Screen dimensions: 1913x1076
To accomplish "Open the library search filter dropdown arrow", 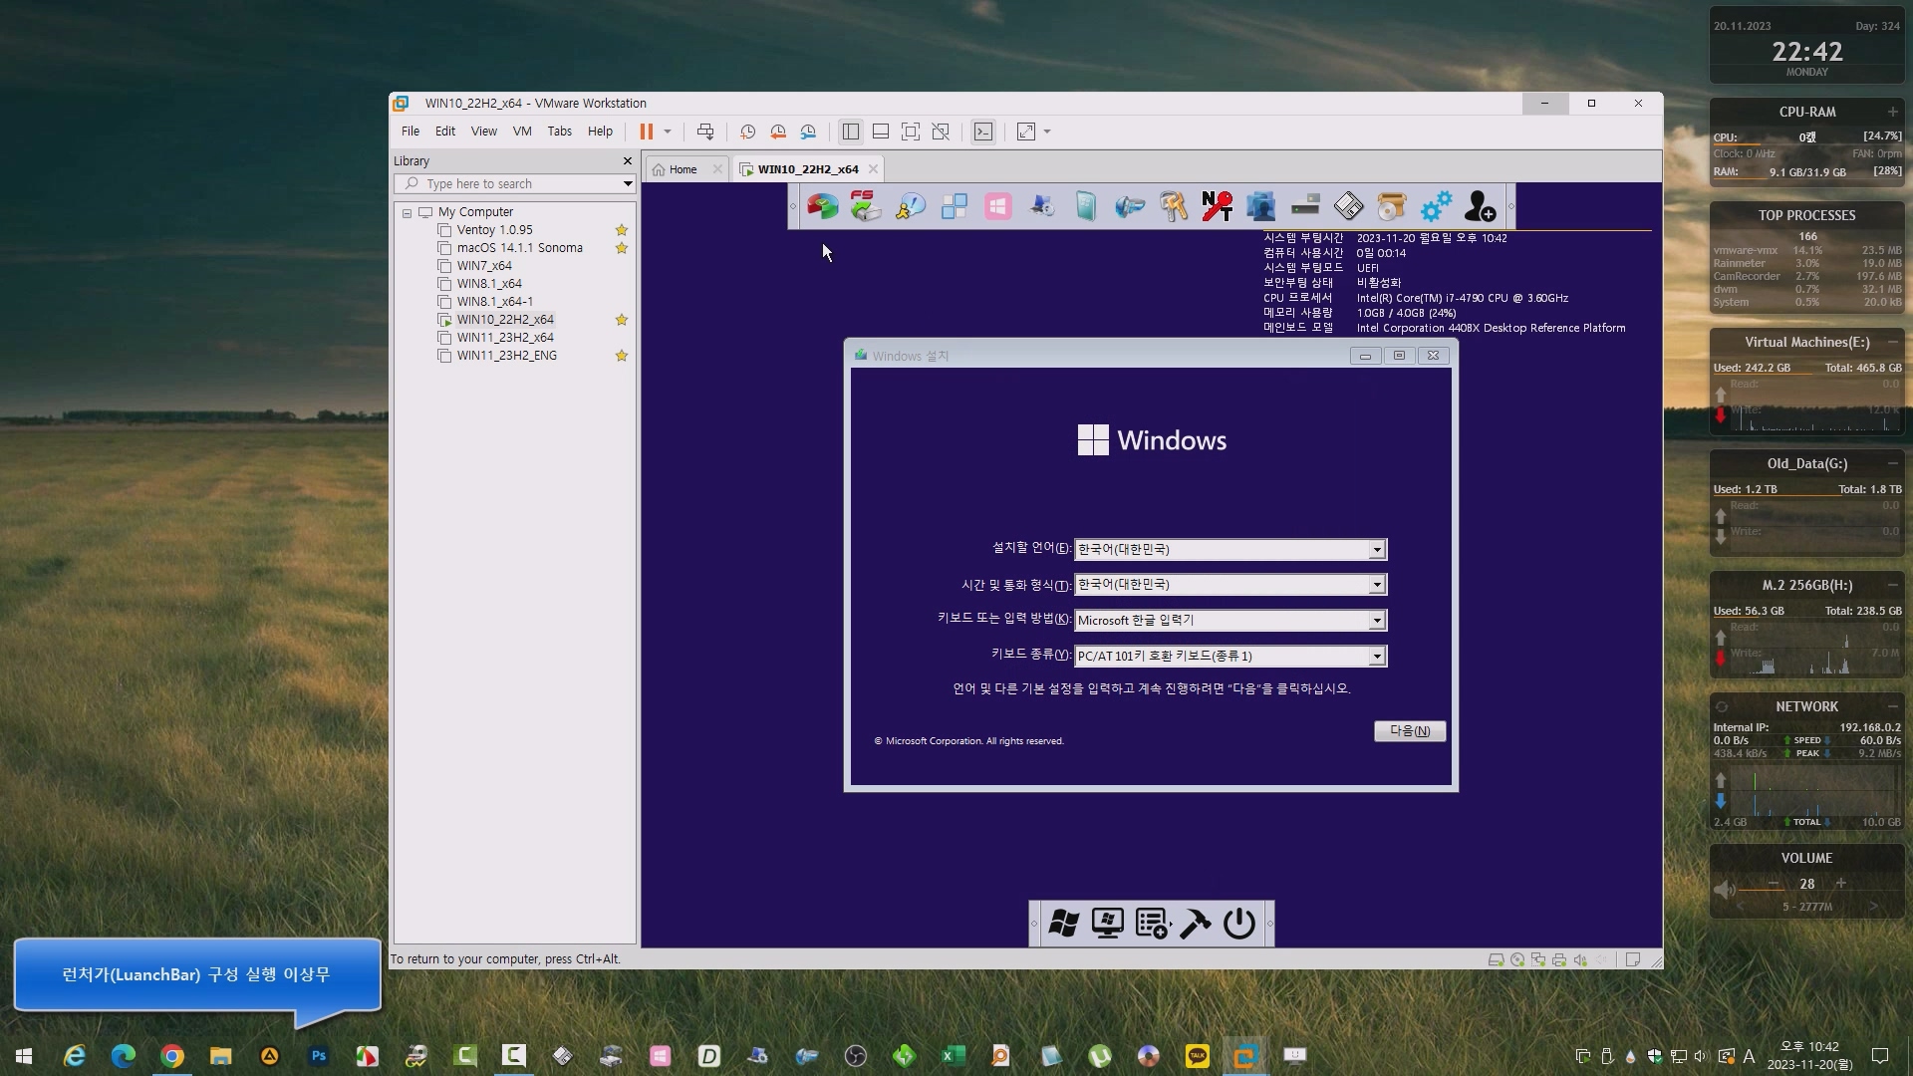I will click(x=628, y=184).
